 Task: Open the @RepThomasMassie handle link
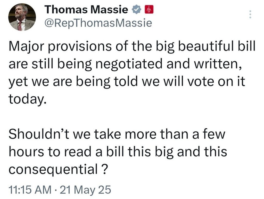tap(98, 24)
